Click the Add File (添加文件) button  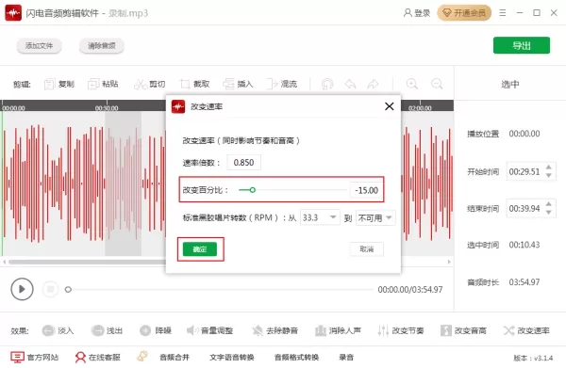coord(39,46)
